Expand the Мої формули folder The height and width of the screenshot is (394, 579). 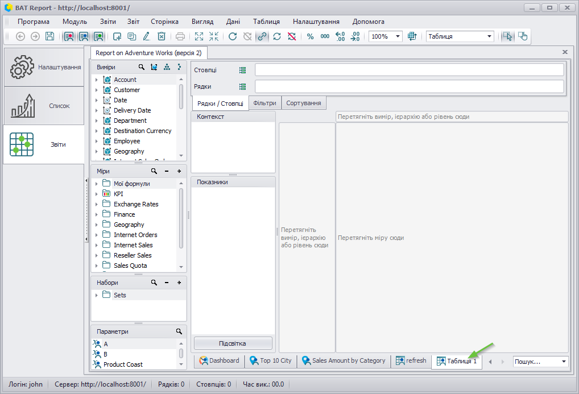(x=97, y=184)
